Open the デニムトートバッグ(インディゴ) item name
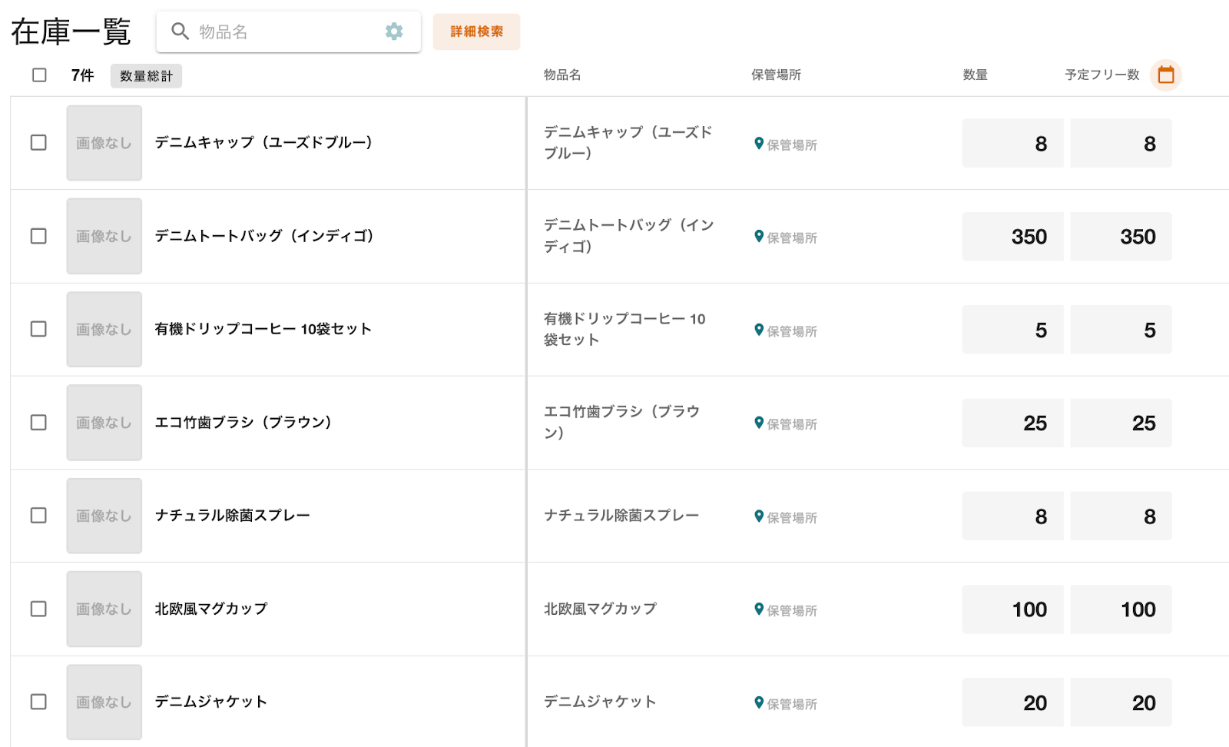Image resolution: width=1229 pixels, height=747 pixels. click(x=264, y=236)
